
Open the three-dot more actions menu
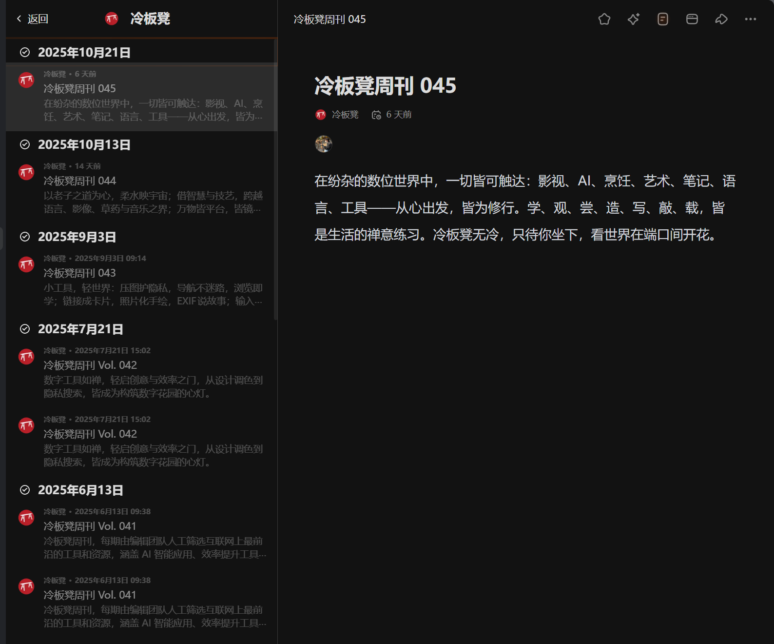750,19
